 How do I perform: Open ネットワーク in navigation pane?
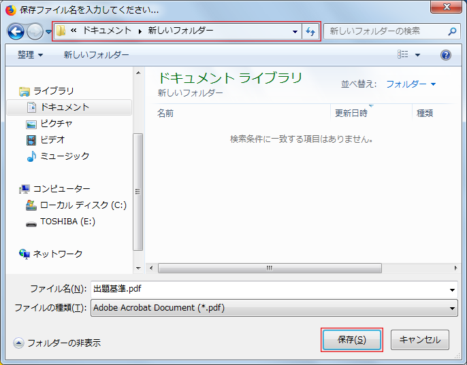57,254
